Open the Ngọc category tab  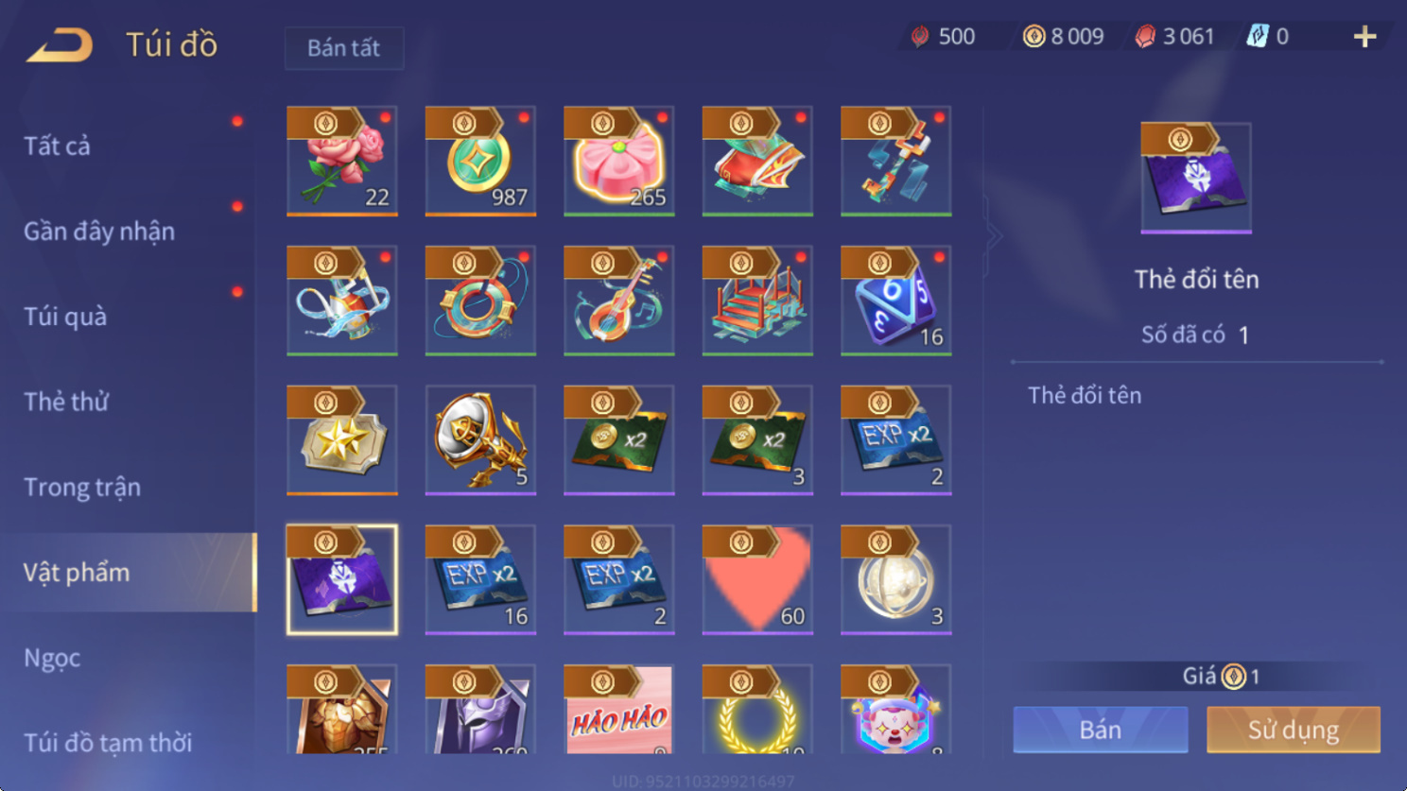[52, 658]
